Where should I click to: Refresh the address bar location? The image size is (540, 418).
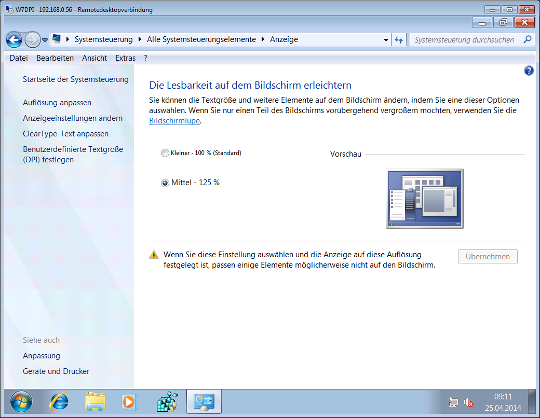point(399,40)
